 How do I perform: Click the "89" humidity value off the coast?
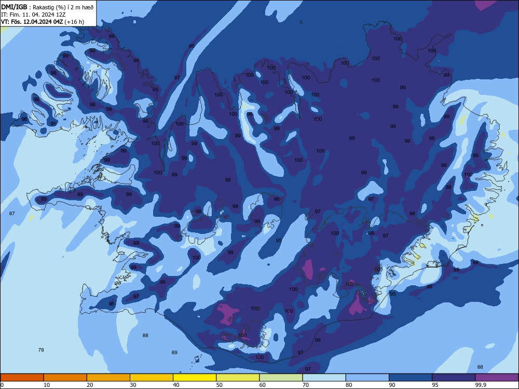click(x=174, y=353)
